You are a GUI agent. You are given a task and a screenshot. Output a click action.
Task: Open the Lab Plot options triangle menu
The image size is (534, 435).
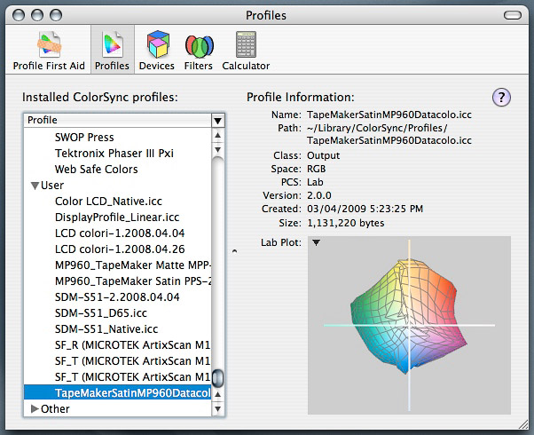point(316,242)
